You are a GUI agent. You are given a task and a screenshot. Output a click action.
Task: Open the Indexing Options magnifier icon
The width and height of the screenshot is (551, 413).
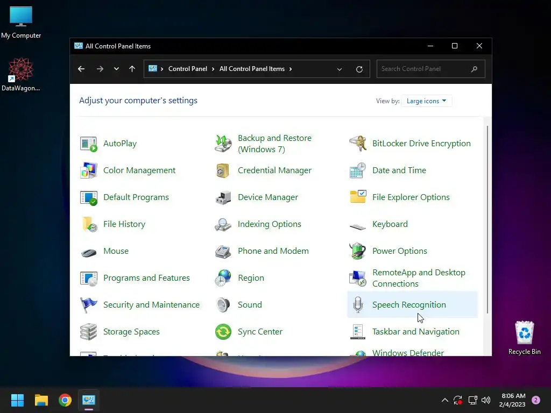223,225
